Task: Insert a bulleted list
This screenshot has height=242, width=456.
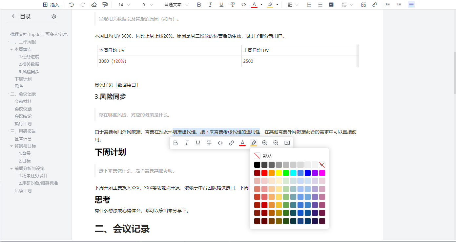Action: tap(320, 5)
